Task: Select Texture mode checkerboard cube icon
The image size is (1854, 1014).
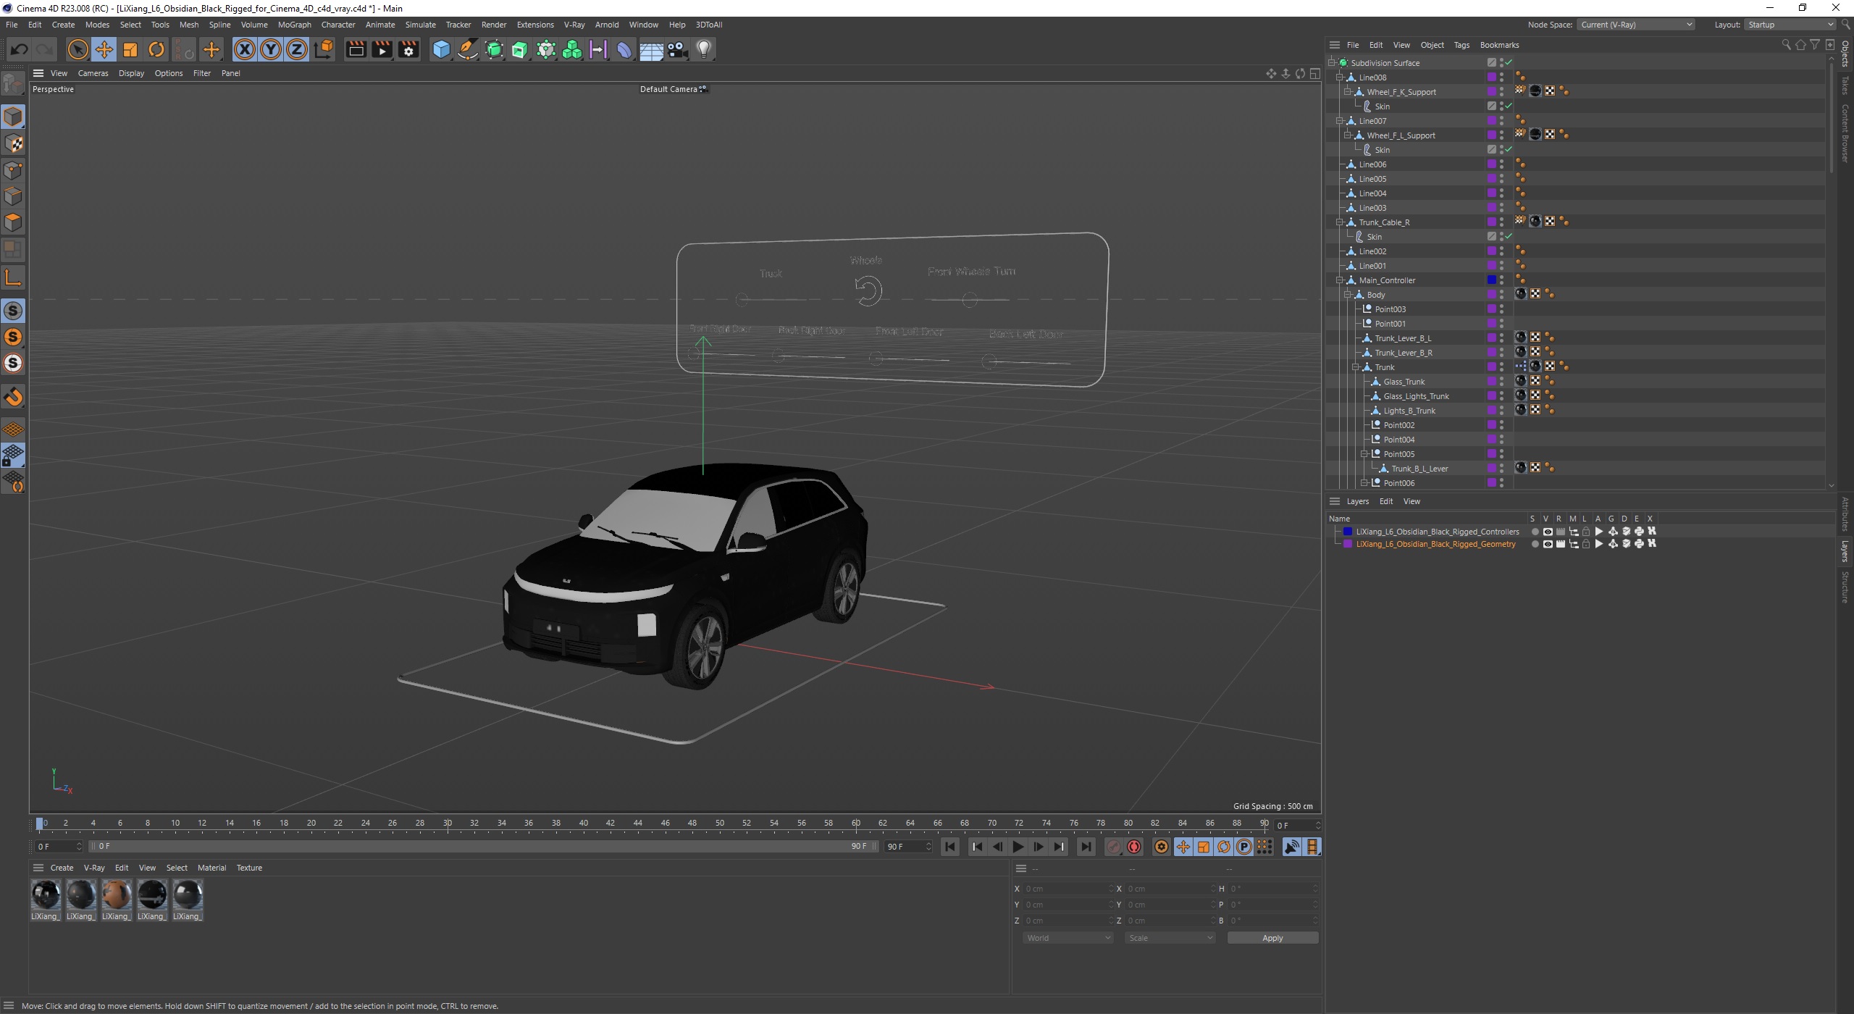Action: (x=13, y=143)
